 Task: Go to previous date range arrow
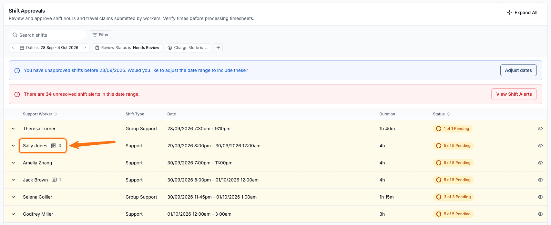(x=13, y=48)
